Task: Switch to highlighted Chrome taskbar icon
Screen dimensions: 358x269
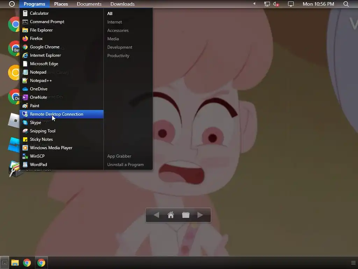Action: click(x=41, y=263)
